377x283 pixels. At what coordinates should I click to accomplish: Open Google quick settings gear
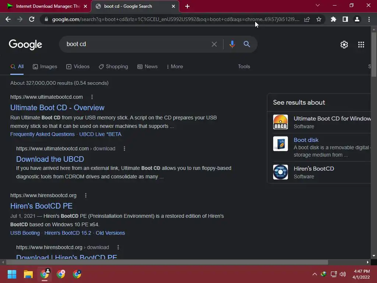(344, 45)
